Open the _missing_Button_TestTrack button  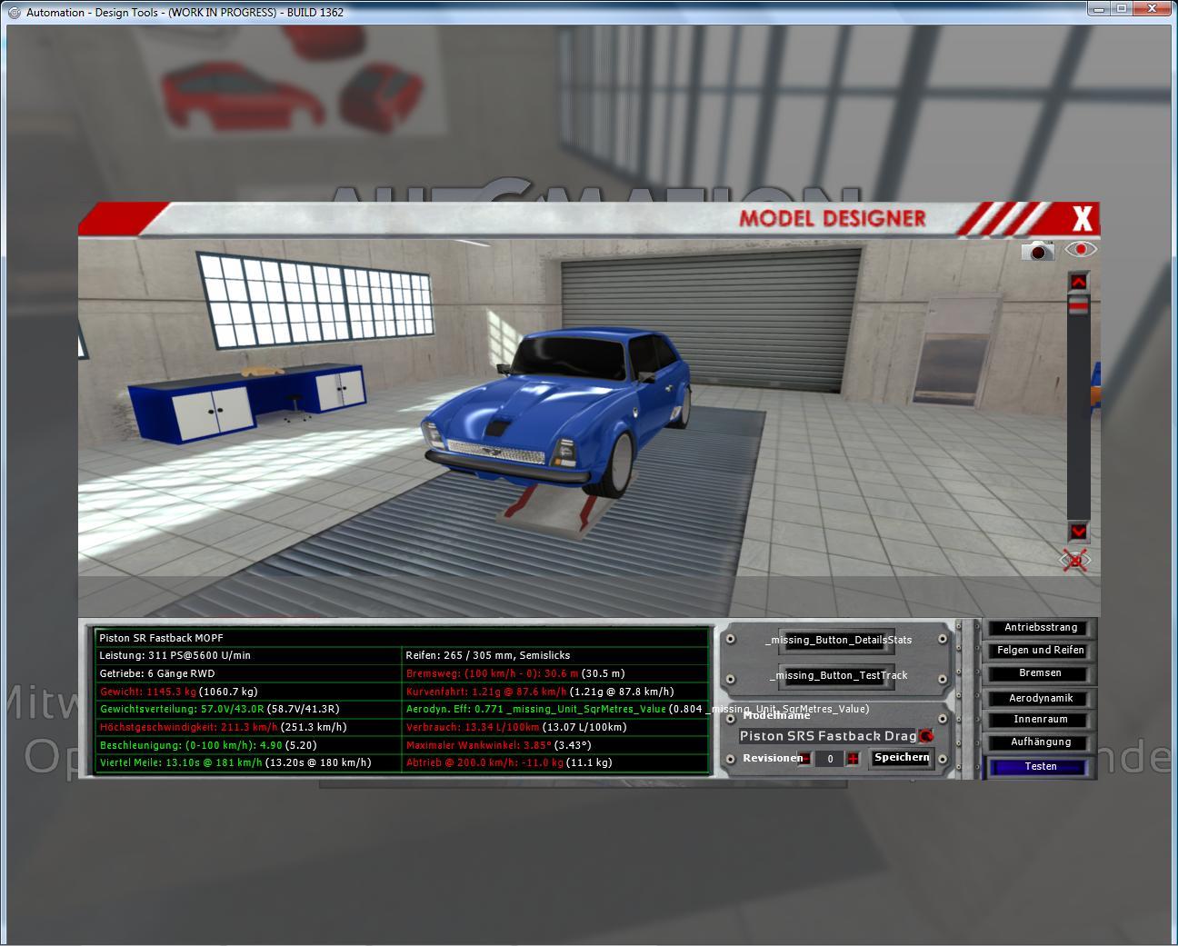(x=837, y=675)
